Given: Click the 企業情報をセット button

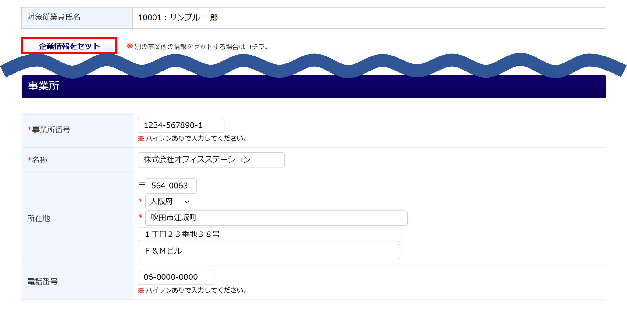Looking at the screenshot, I should (69, 46).
